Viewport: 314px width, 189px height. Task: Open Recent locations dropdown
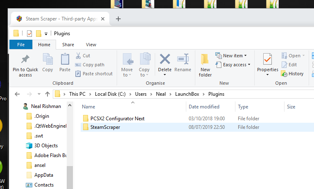tap(39, 94)
